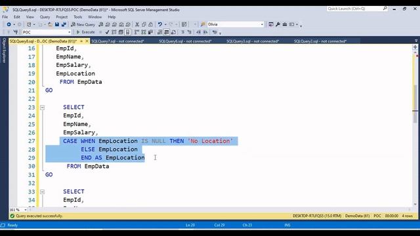
Task: Click the Execute button
Action: coord(85,32)
